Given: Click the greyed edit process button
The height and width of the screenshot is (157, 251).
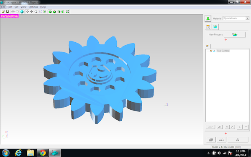Looking at the screenshot, I should coord(210,127).
